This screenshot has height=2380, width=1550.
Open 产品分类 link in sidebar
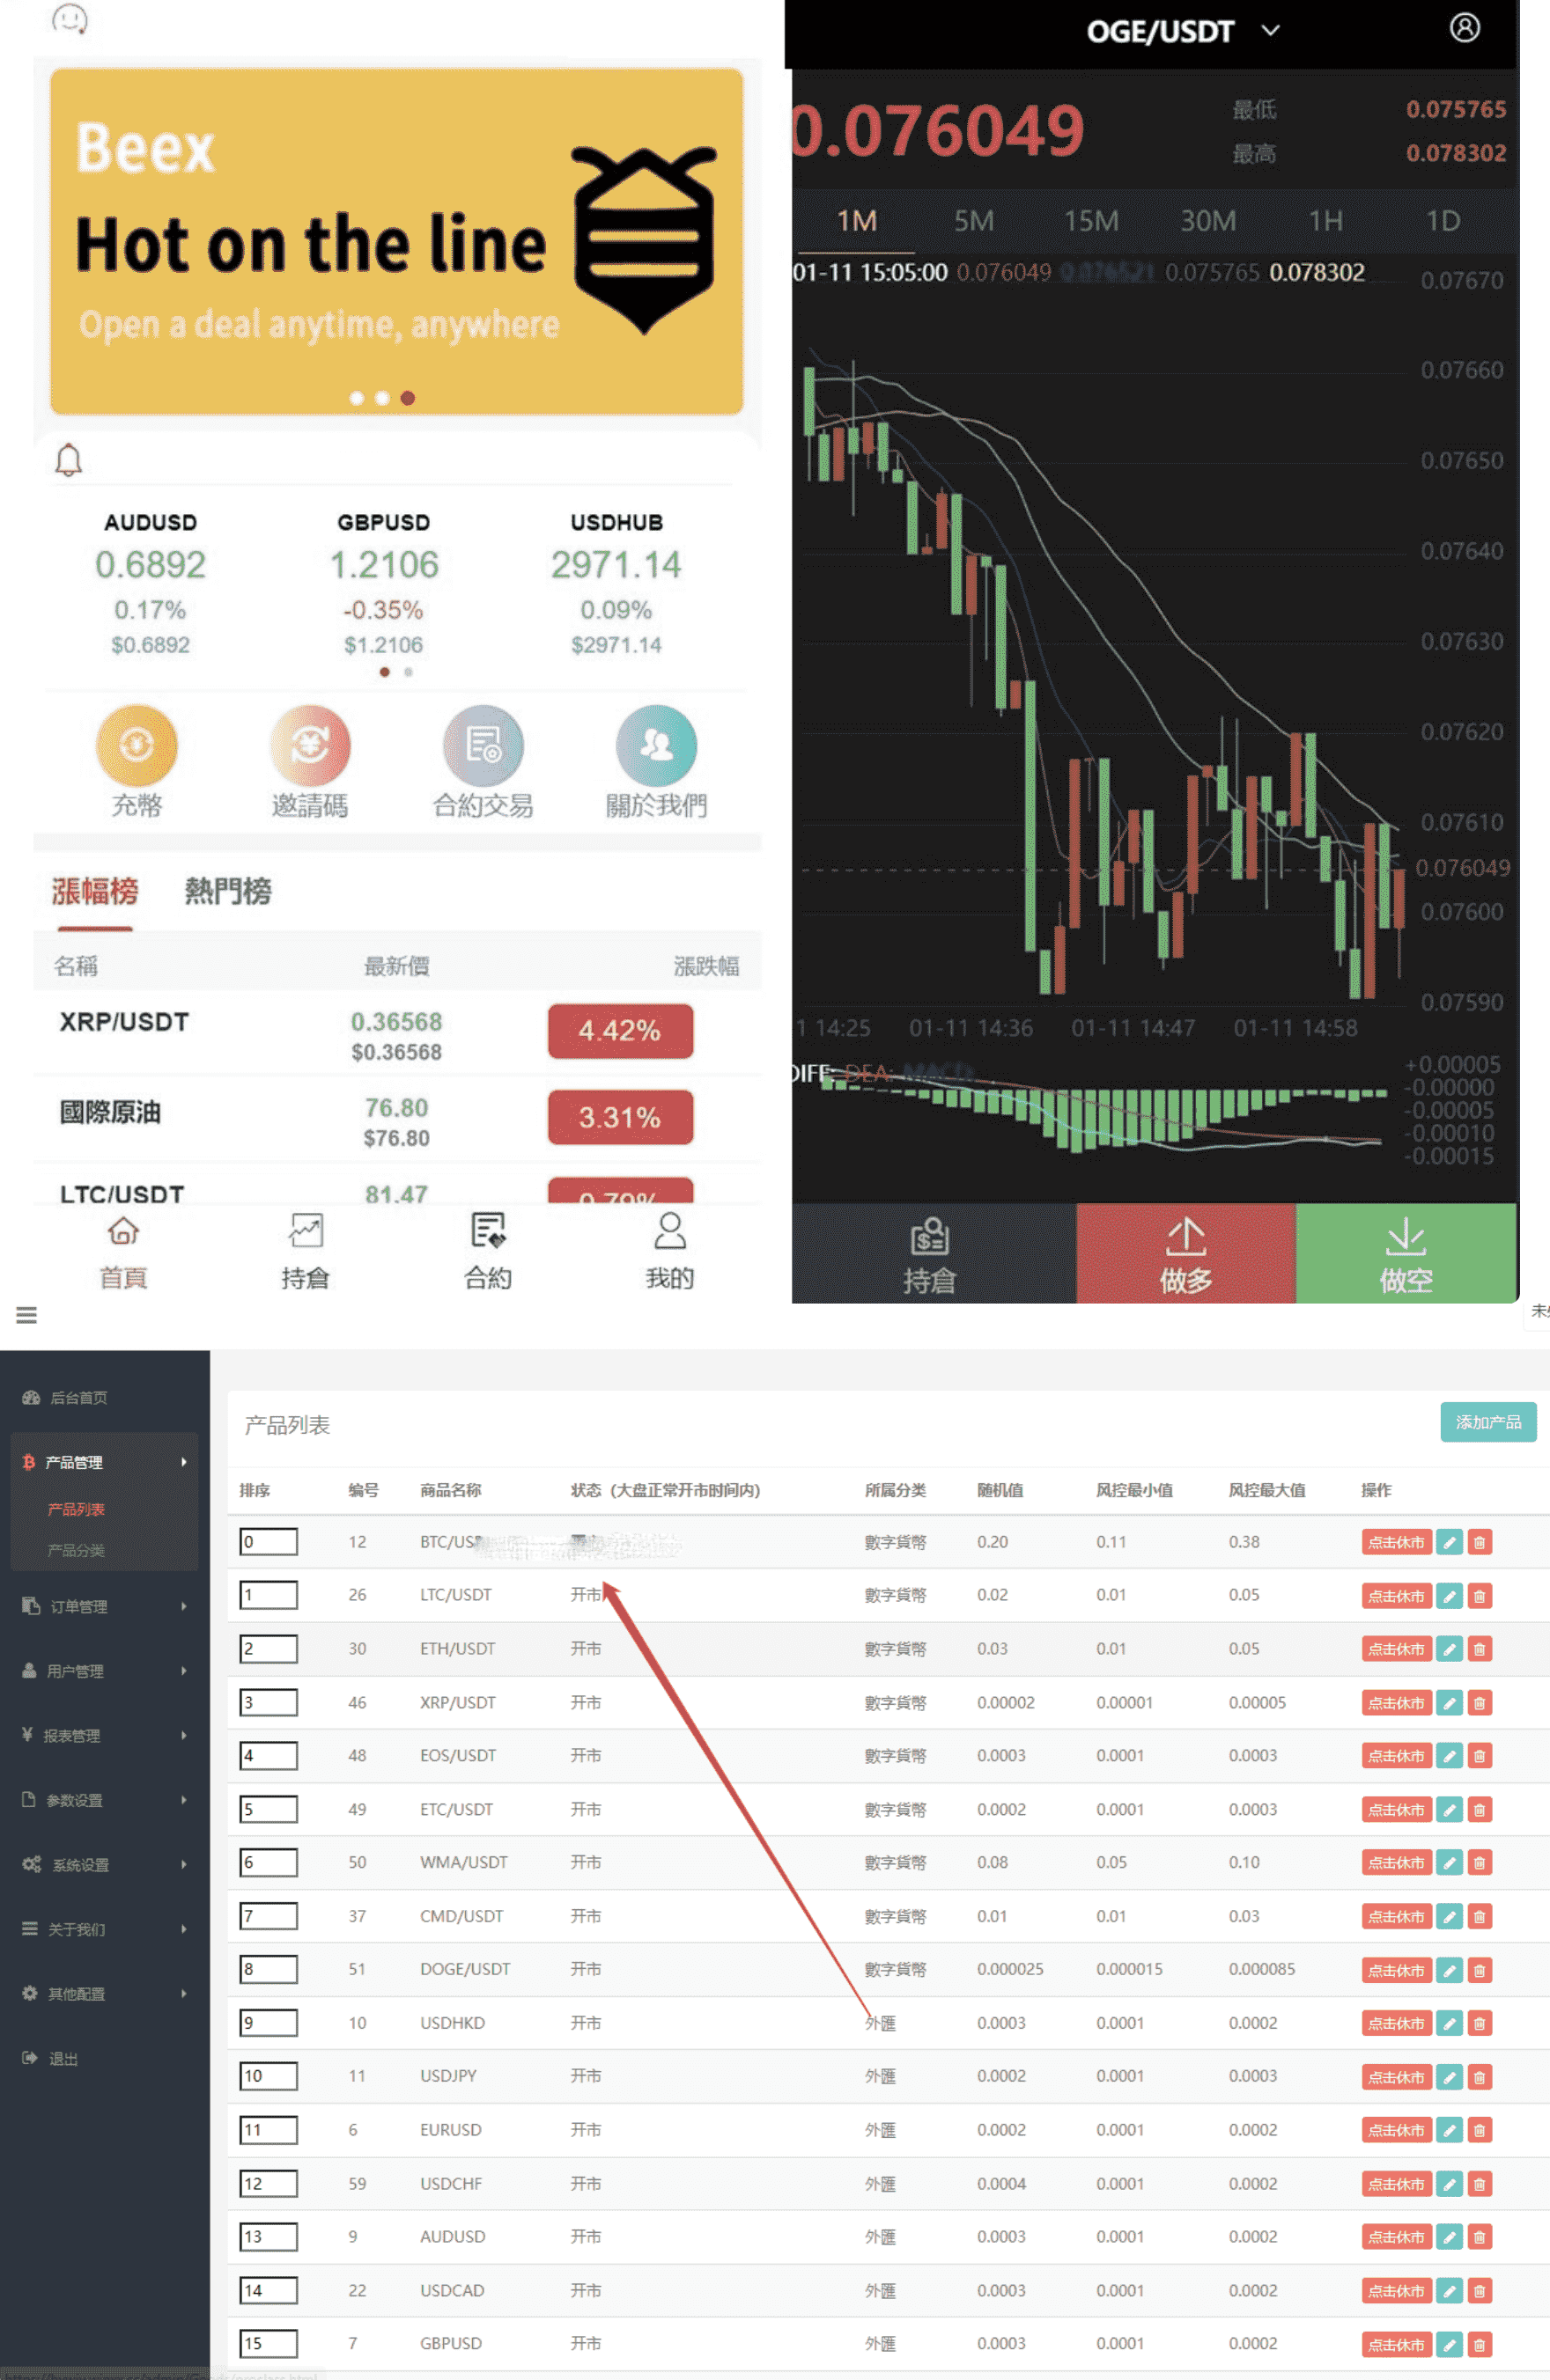(x=76, y=1550)
